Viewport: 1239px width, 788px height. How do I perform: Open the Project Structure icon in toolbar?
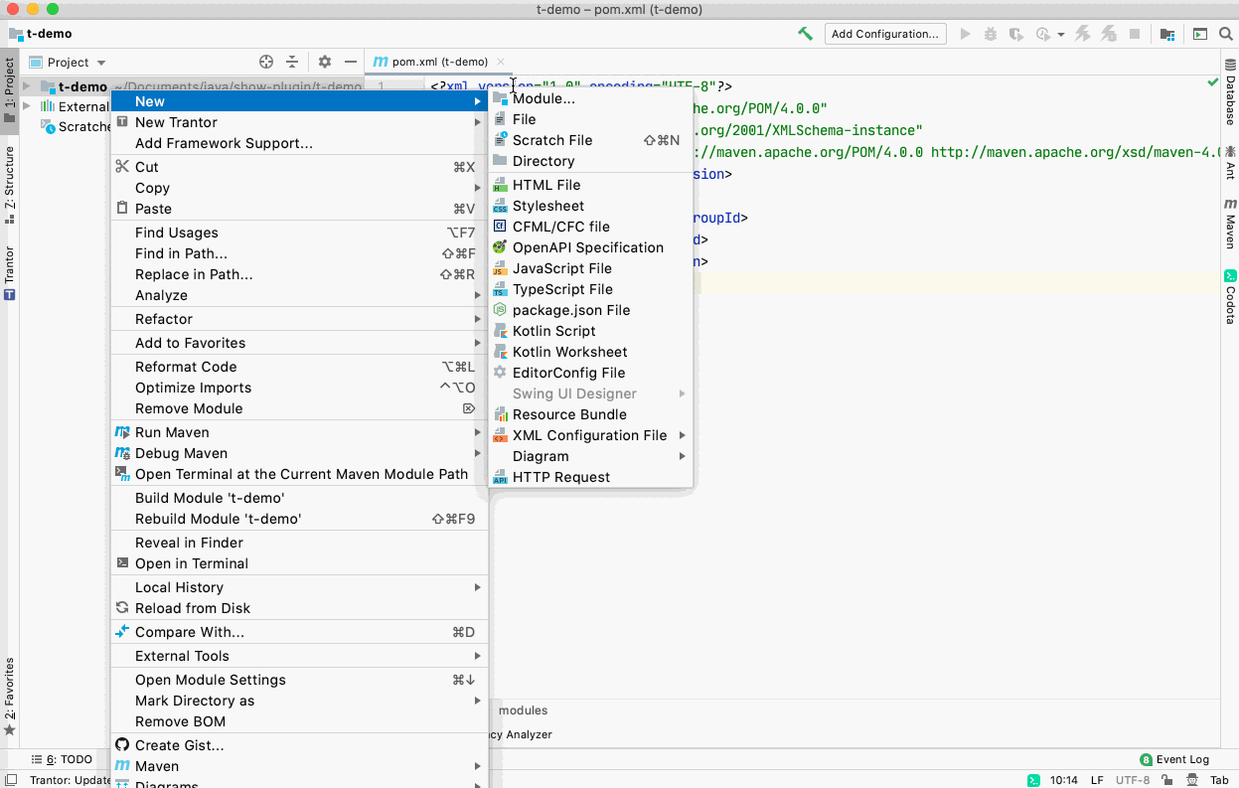1167,34
